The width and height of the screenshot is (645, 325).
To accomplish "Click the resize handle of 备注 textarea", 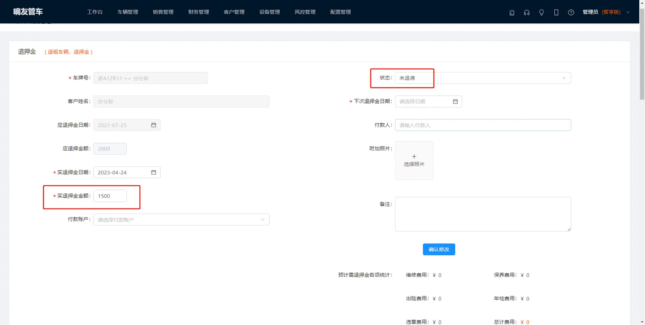I will pyautogui.click(x=569, y=229).
